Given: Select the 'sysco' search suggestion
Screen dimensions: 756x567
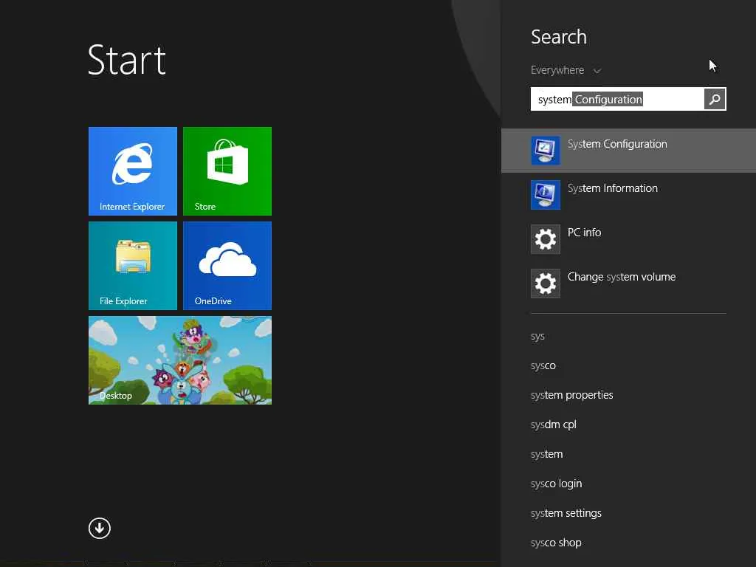Looking at the screenshot, I should pos(543,366).
